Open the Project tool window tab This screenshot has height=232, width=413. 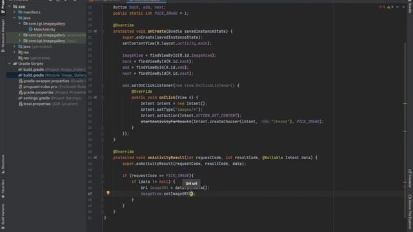tap(3, 6)
